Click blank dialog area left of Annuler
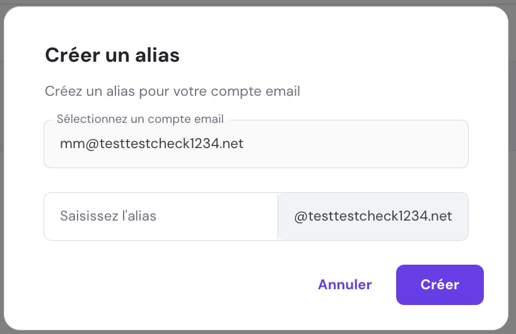Image resolution: width=516 pixels, height=334 pixels. click(177, 284)
